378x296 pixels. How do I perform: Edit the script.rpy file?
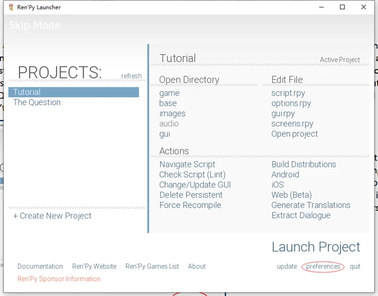[288, 93]
